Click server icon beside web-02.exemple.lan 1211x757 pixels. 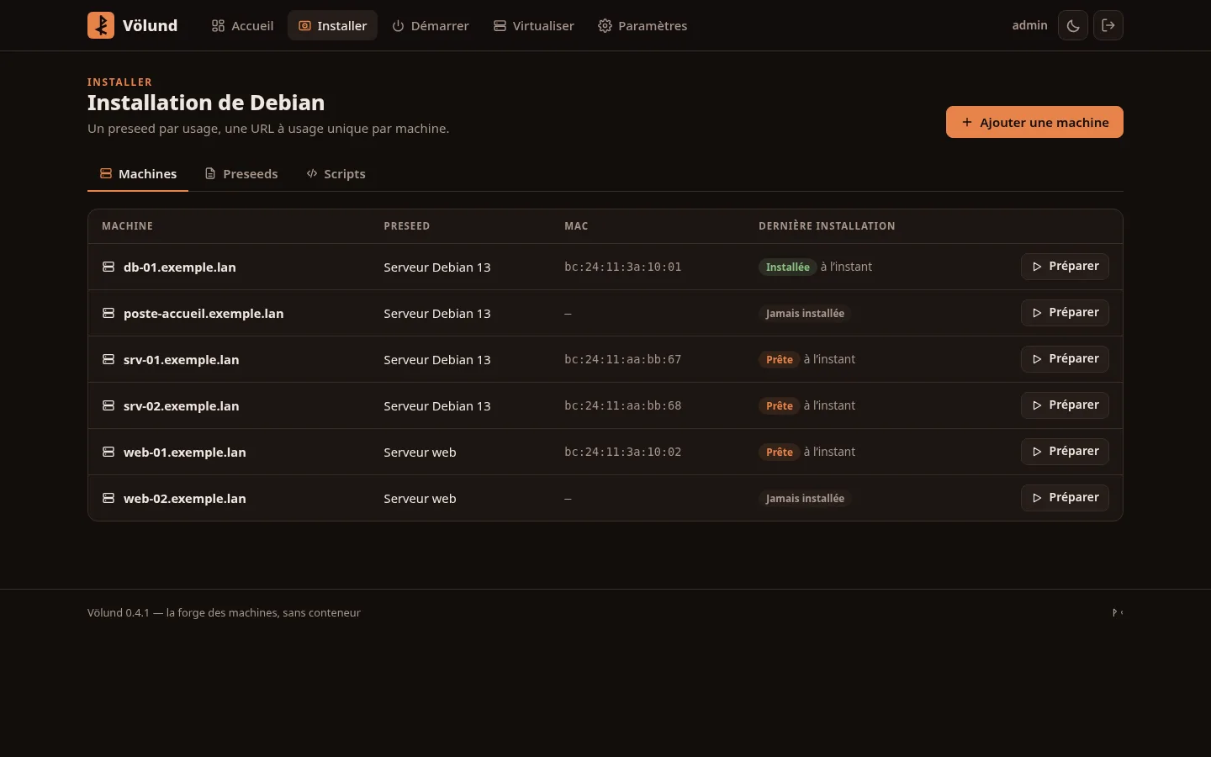click(108, 498)
